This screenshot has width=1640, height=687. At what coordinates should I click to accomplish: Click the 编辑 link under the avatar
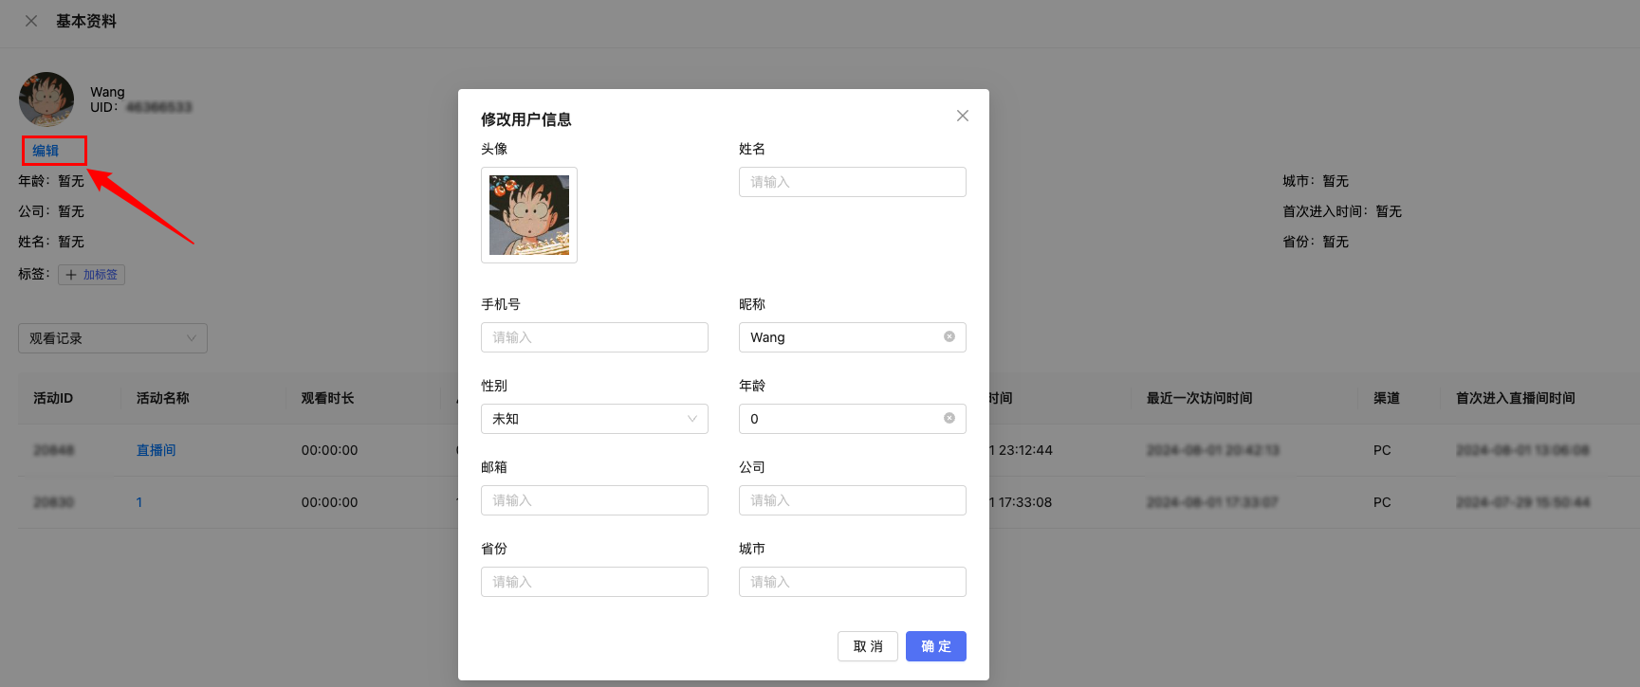tap(46, 151)
